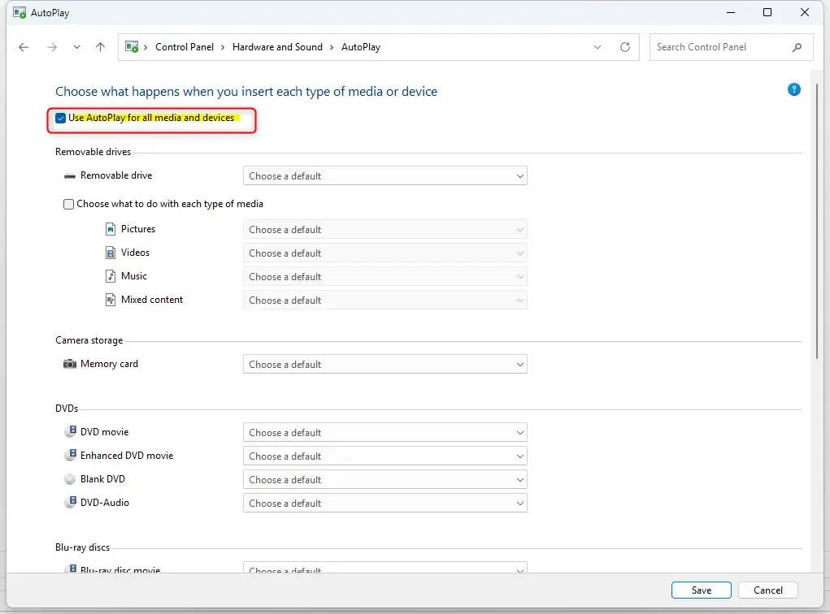Refresh the AutoPlay page
830x614 pixels.
(x=624, y=47)
